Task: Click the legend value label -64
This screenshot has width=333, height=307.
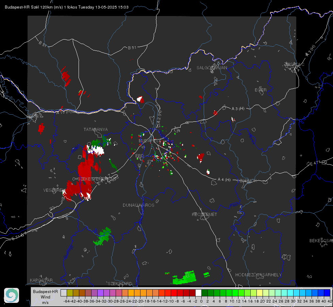Action: tap(67, 301)
